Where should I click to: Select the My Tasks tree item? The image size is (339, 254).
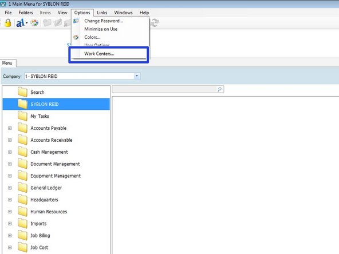[40, 116]
